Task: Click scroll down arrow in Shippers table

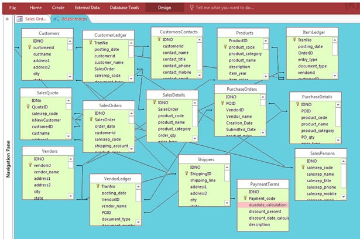Action: 227,203
